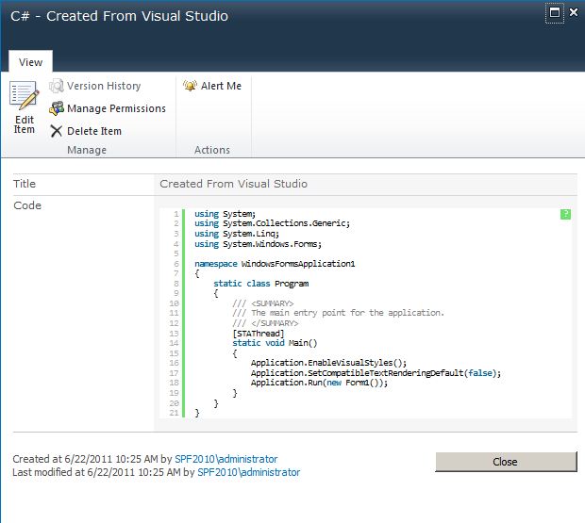Click code line namespace WindowsFormsApplication1
Image resolution: width=585 pixels, height=523 pixels.
(x=275, y=264)
